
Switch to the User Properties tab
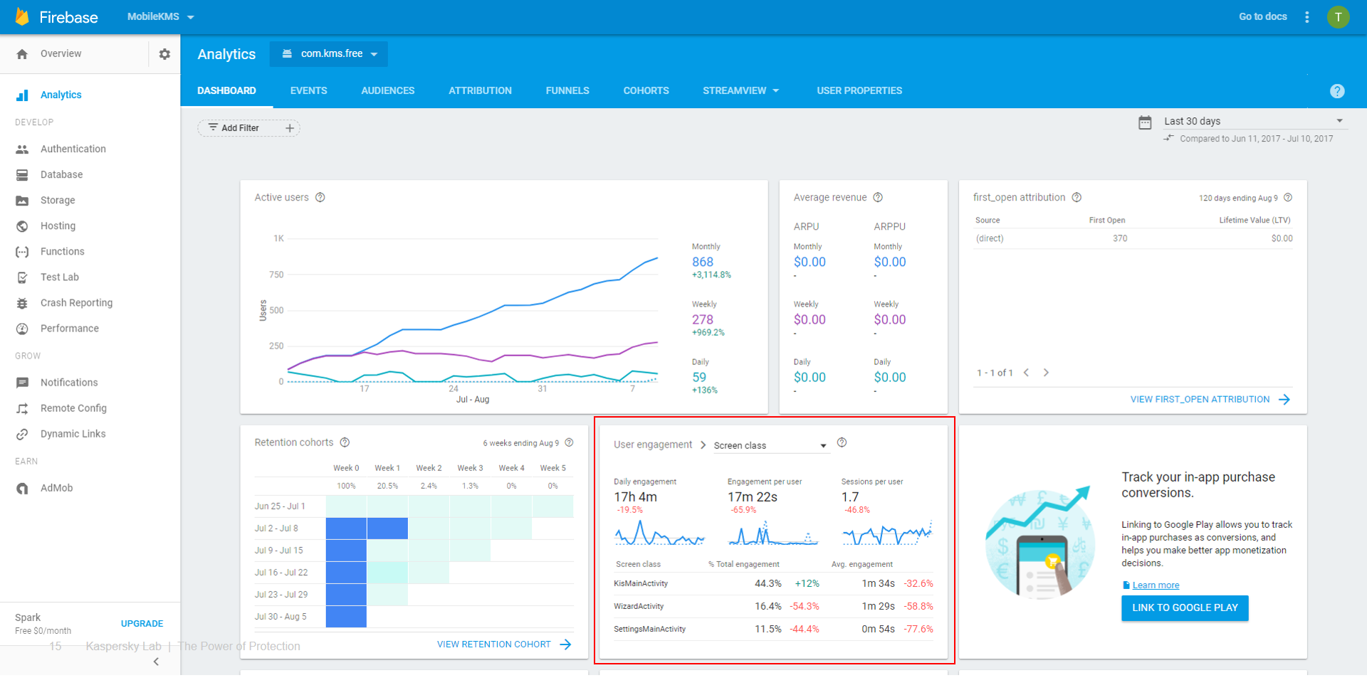[859, 90]
